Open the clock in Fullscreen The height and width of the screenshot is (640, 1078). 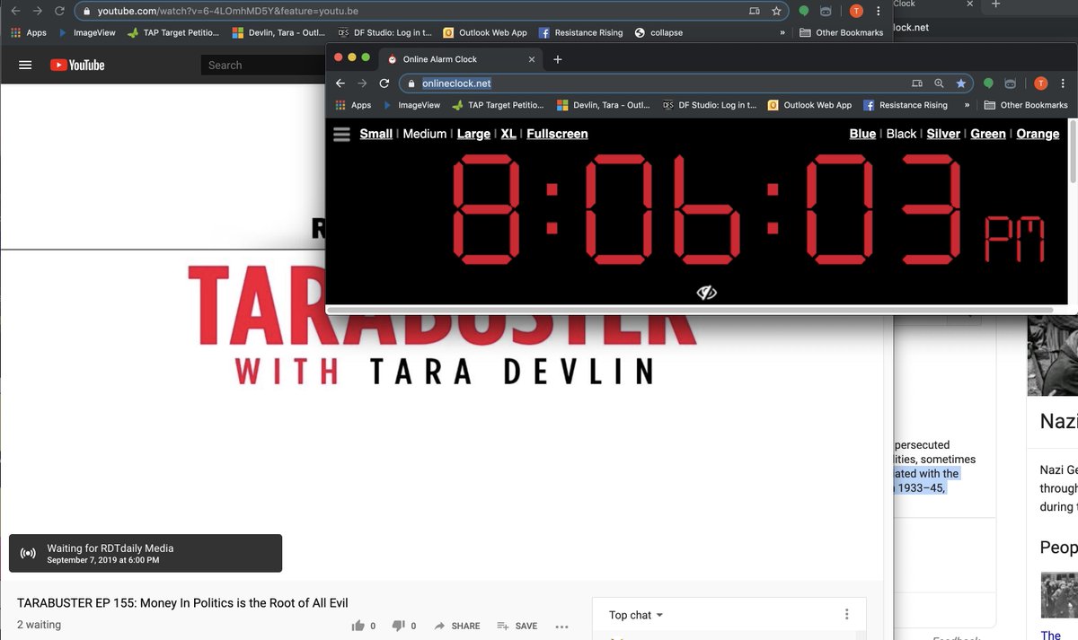tap(557, 134)
